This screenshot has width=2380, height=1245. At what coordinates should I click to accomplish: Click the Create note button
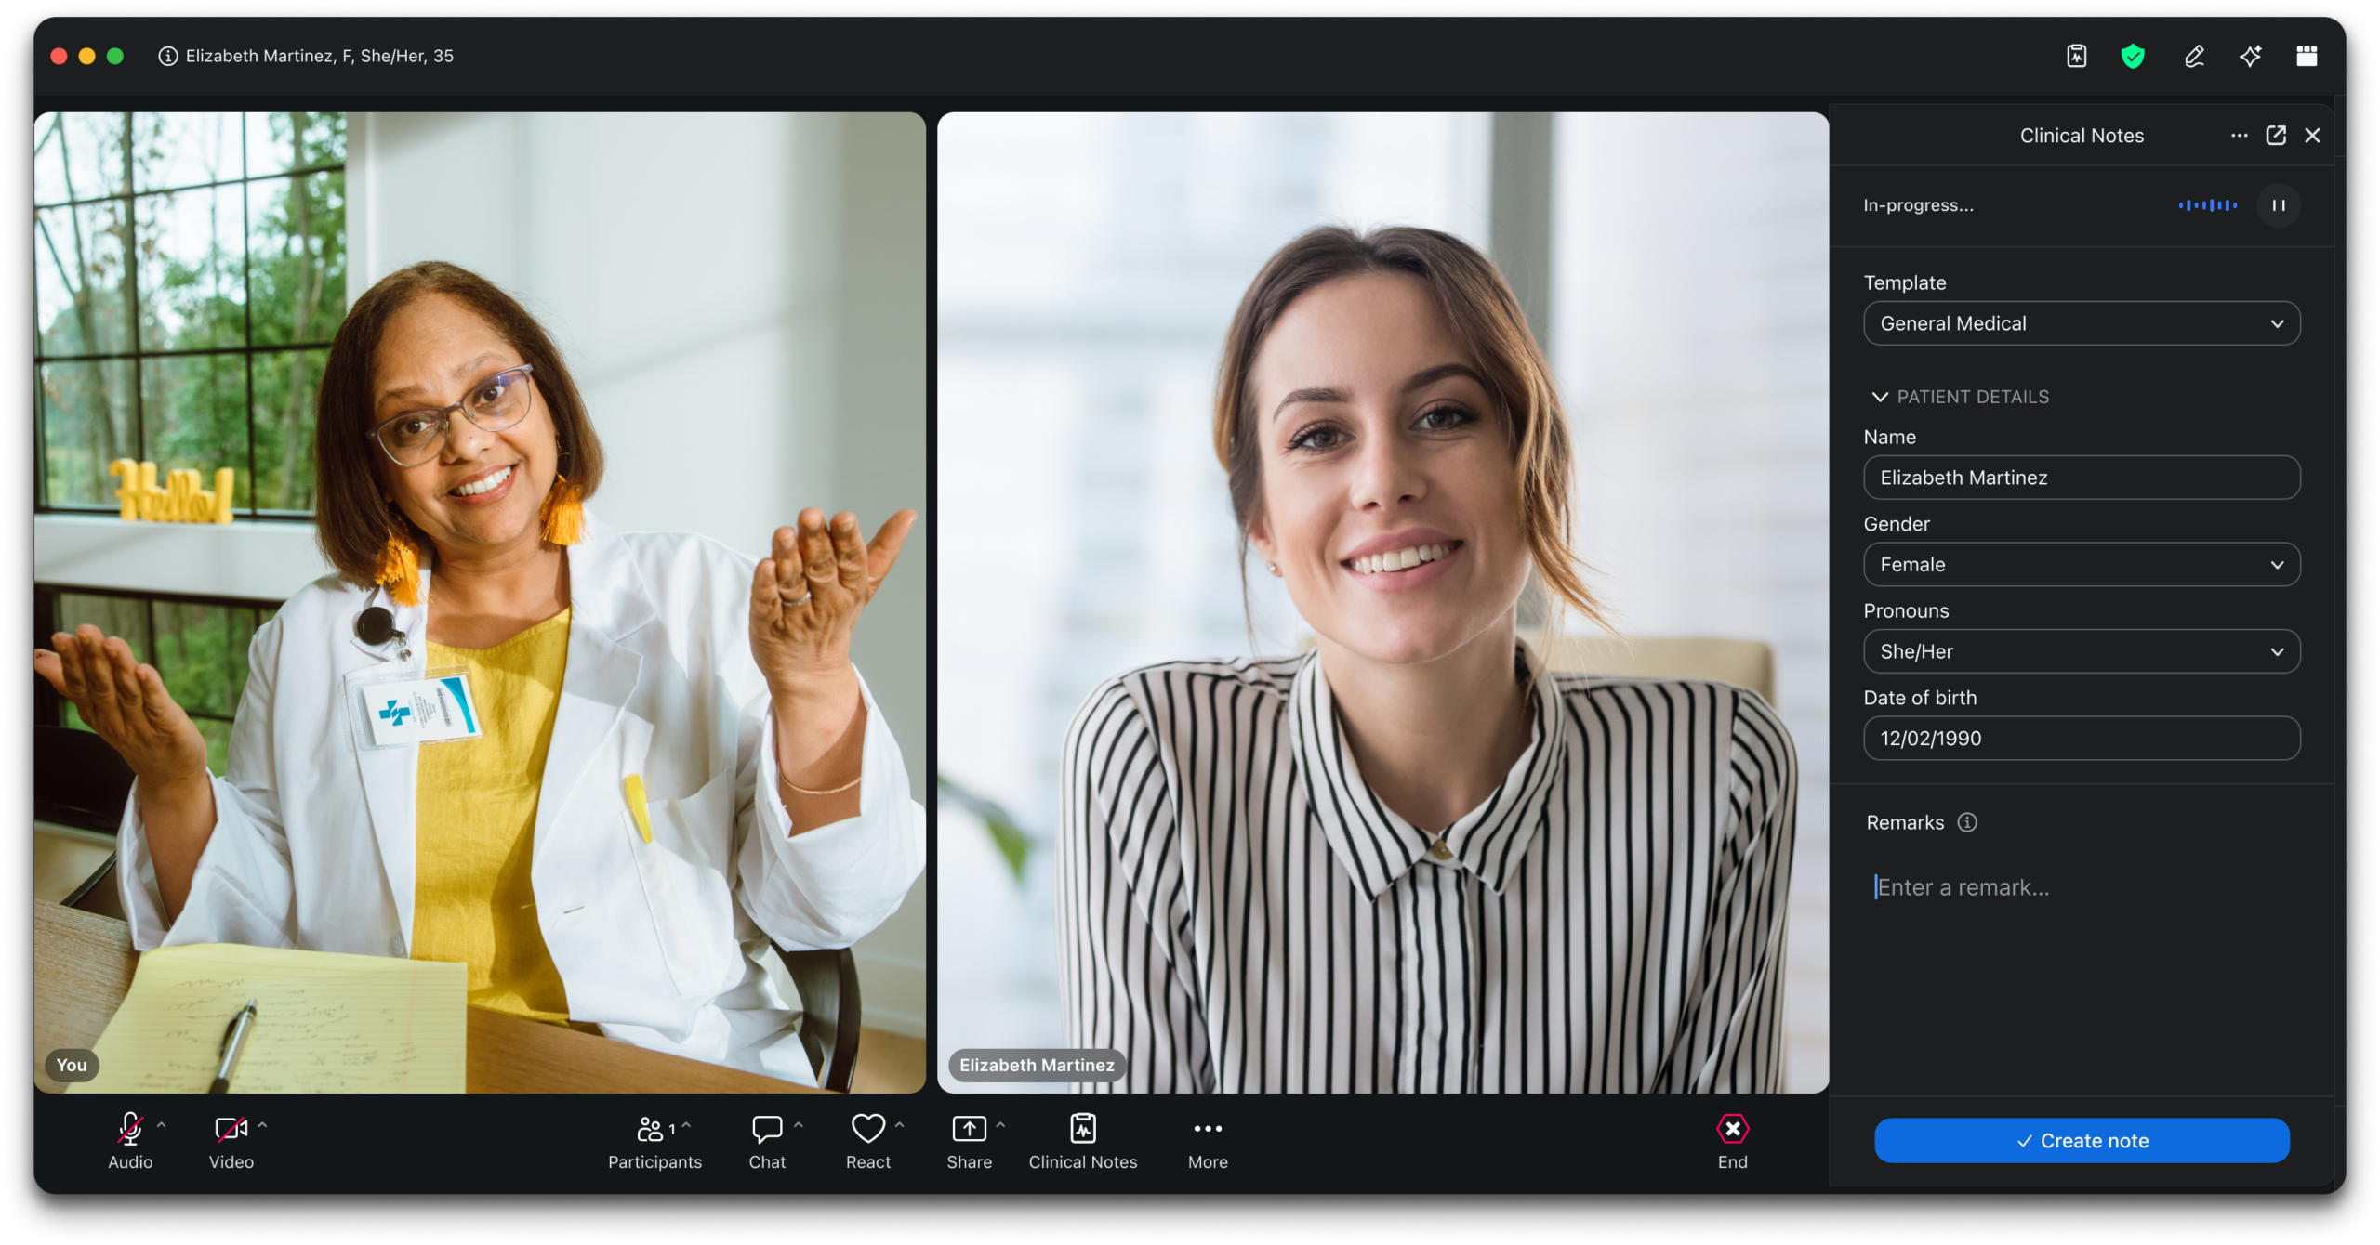pos(2082,1141)
